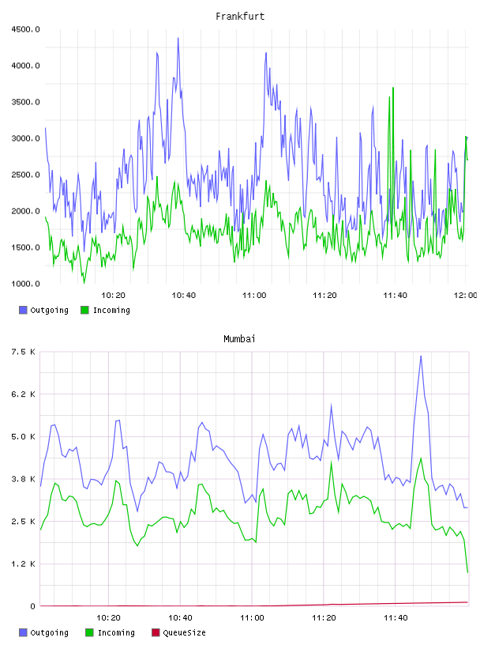Click the 2500.0 y-axis label on Frankfurt
The width and height of the screenshot is (480, 645).
(x=25, y=175)
